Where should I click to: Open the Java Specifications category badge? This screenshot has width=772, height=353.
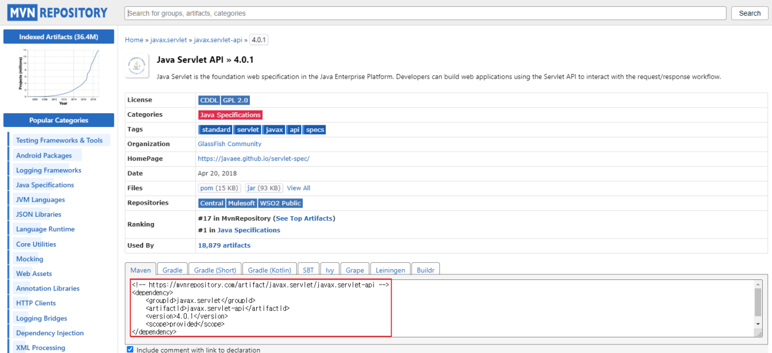click(230, 115)
